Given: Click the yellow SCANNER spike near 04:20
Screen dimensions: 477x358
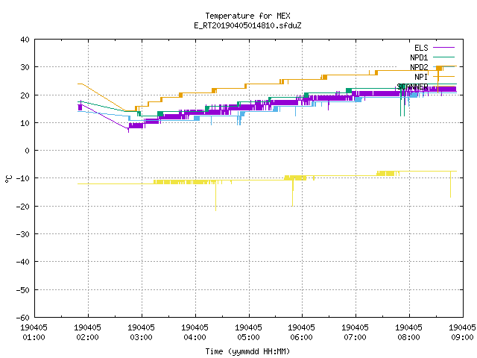Looking at the screenshot, I should click(215, 196).
